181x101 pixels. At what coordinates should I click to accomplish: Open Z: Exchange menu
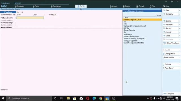point(56,6)
